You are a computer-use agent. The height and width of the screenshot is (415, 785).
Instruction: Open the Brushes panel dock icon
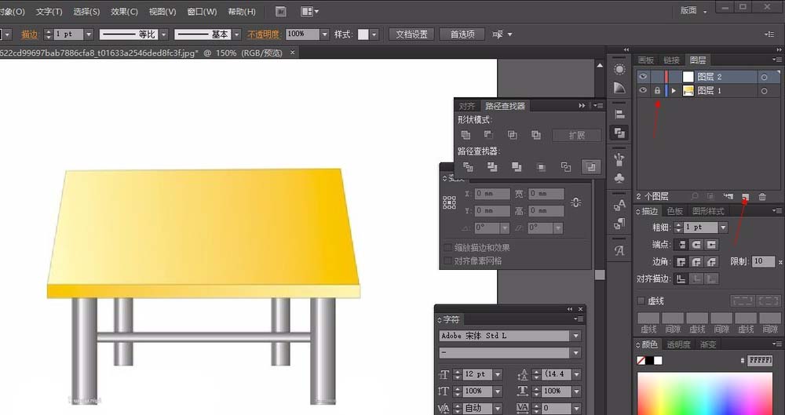point(620,160)
